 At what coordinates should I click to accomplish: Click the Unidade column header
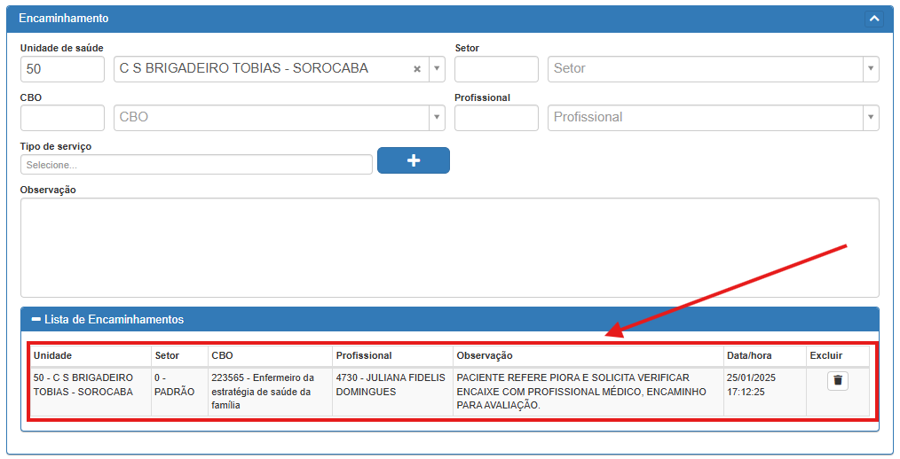coord(53,355)
